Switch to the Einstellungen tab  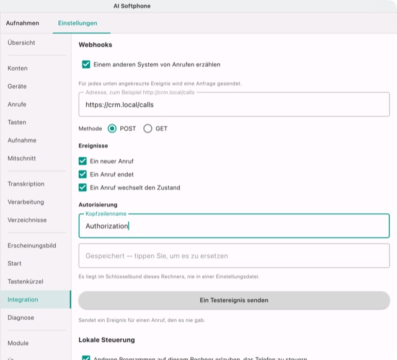(78, 23)
